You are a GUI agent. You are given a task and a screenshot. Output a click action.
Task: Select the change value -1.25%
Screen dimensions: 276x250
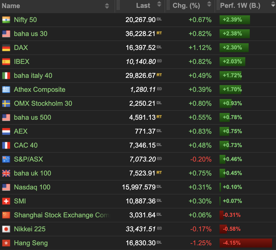coord(201,243)
